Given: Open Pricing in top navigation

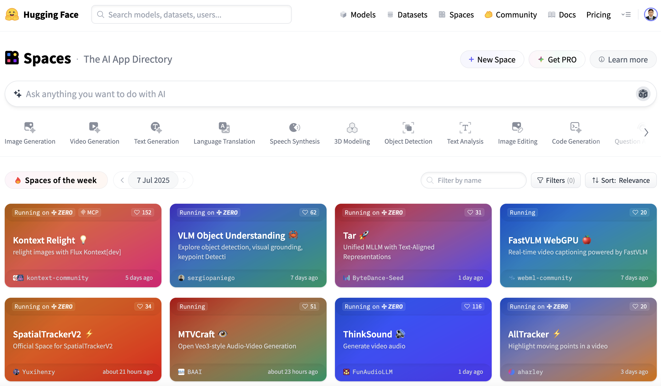Looking at the screenshot, I should pos(599,15).
